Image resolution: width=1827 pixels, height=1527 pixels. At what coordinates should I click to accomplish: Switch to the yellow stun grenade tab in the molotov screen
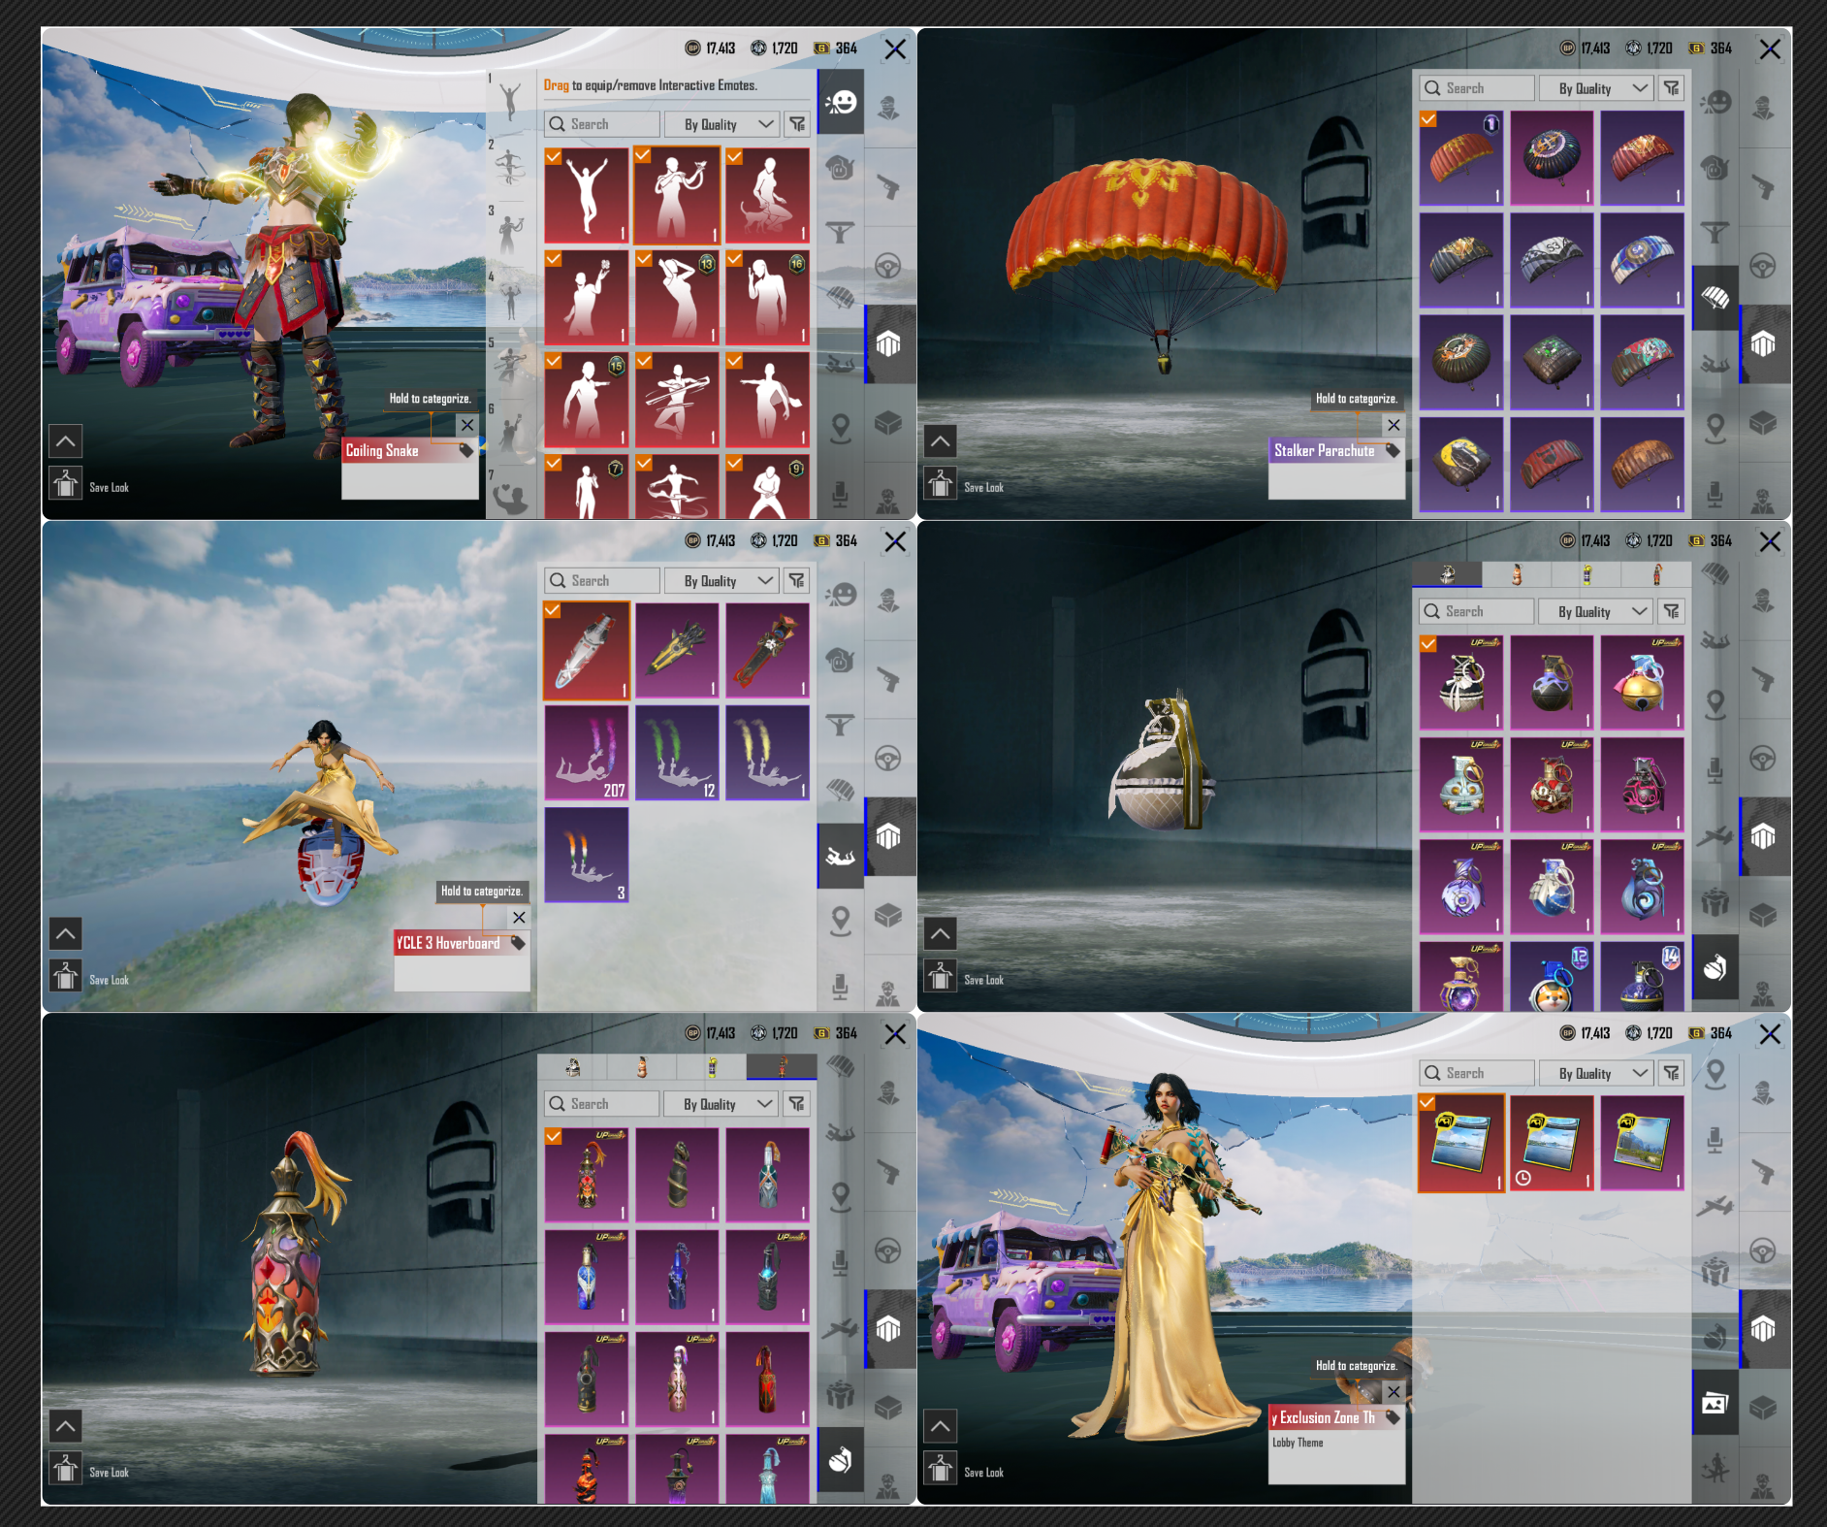(x=712, y=1067)
